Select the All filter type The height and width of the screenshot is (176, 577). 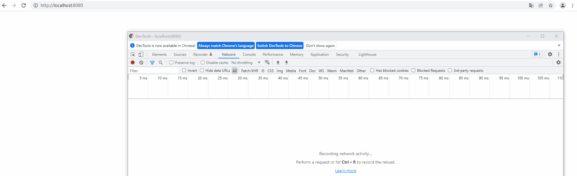[x=235, y=71]
